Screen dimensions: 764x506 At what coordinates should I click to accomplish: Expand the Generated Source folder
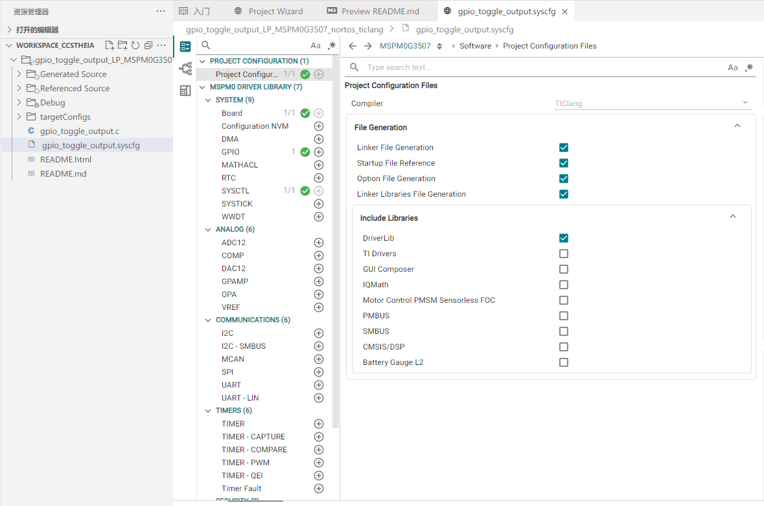point(19,74)
